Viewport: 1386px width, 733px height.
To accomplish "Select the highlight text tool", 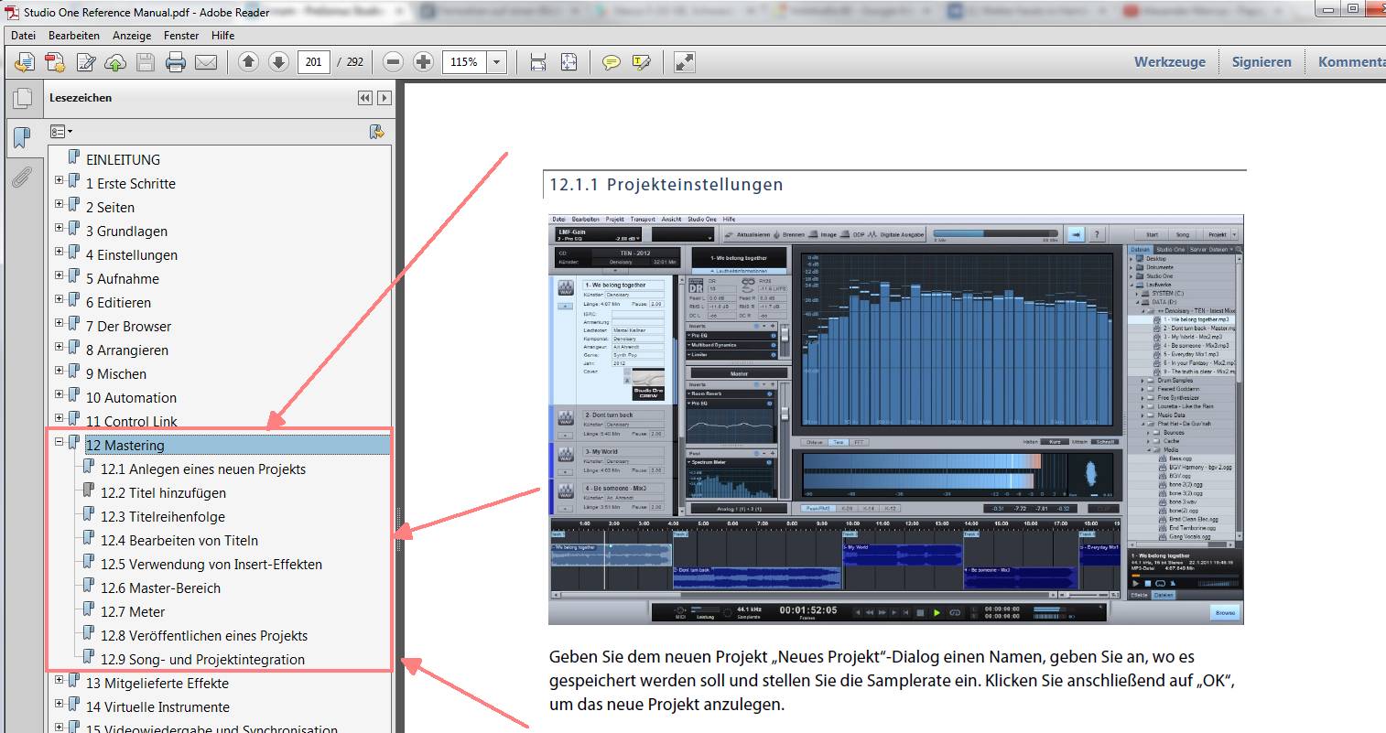I will [x=642, y=62].
